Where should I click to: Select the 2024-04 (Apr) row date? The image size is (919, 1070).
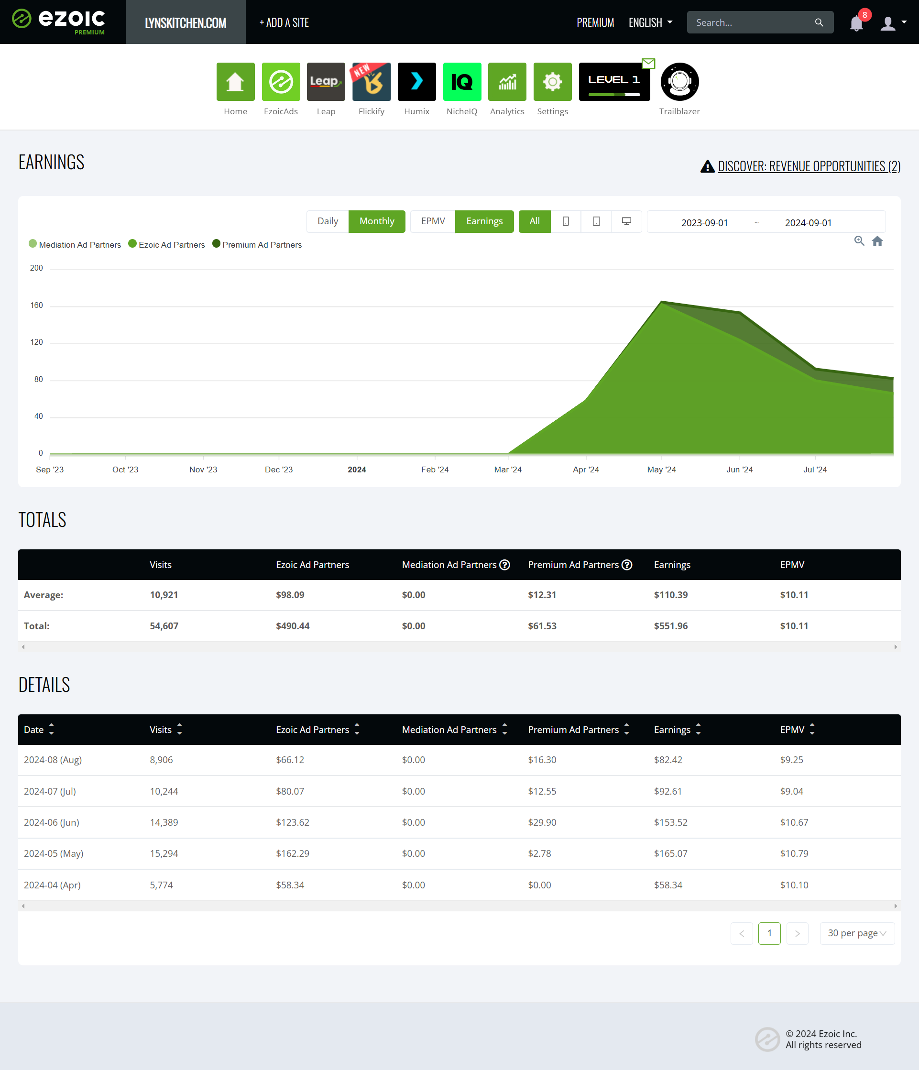click(x=52, y=884)
